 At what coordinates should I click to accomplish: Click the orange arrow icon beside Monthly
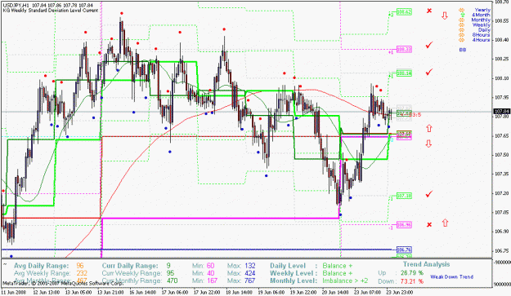(x=461, y=20)
